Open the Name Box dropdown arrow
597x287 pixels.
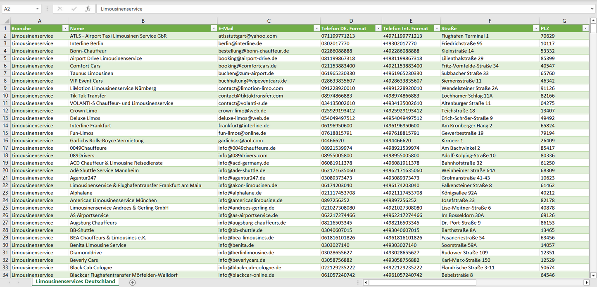pos(37,9)
